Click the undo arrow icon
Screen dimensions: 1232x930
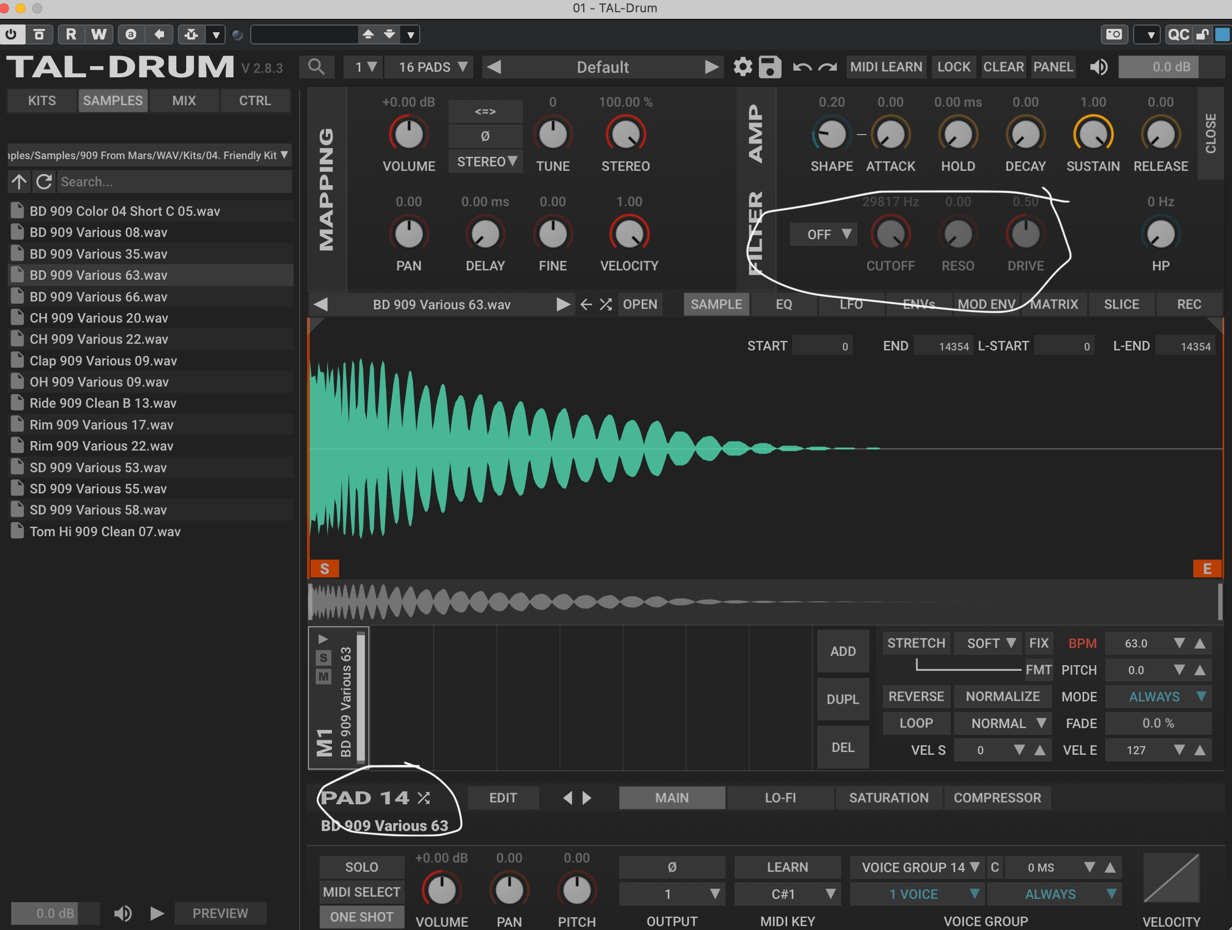[802, 67]
